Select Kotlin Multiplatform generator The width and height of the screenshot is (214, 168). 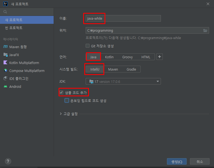[x=27, y=63]
